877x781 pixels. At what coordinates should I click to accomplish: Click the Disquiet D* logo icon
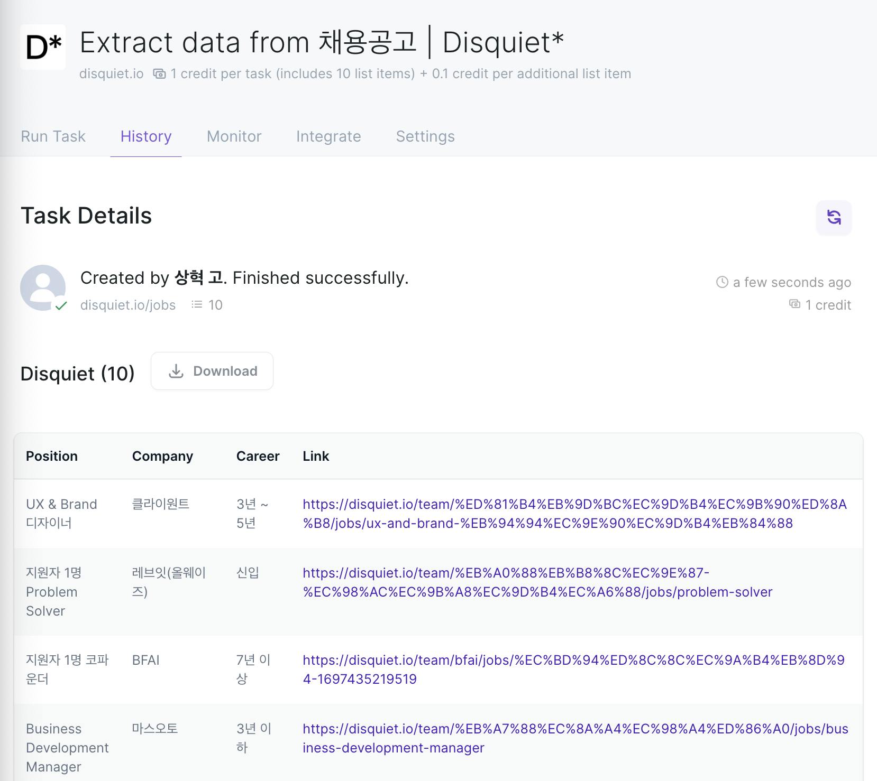[x=43, y=47]
